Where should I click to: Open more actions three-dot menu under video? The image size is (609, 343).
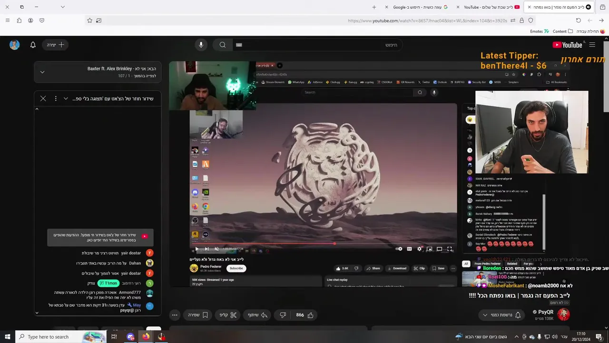coord(175,315)
